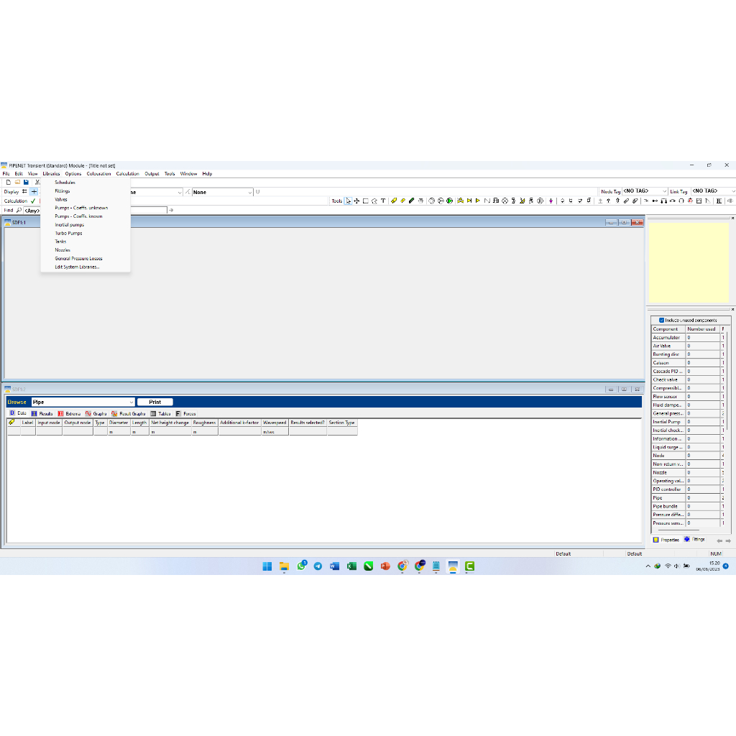
Task: Select Schedules from Libraries menu
Action: pyautogui.click(x=65, y=183)
